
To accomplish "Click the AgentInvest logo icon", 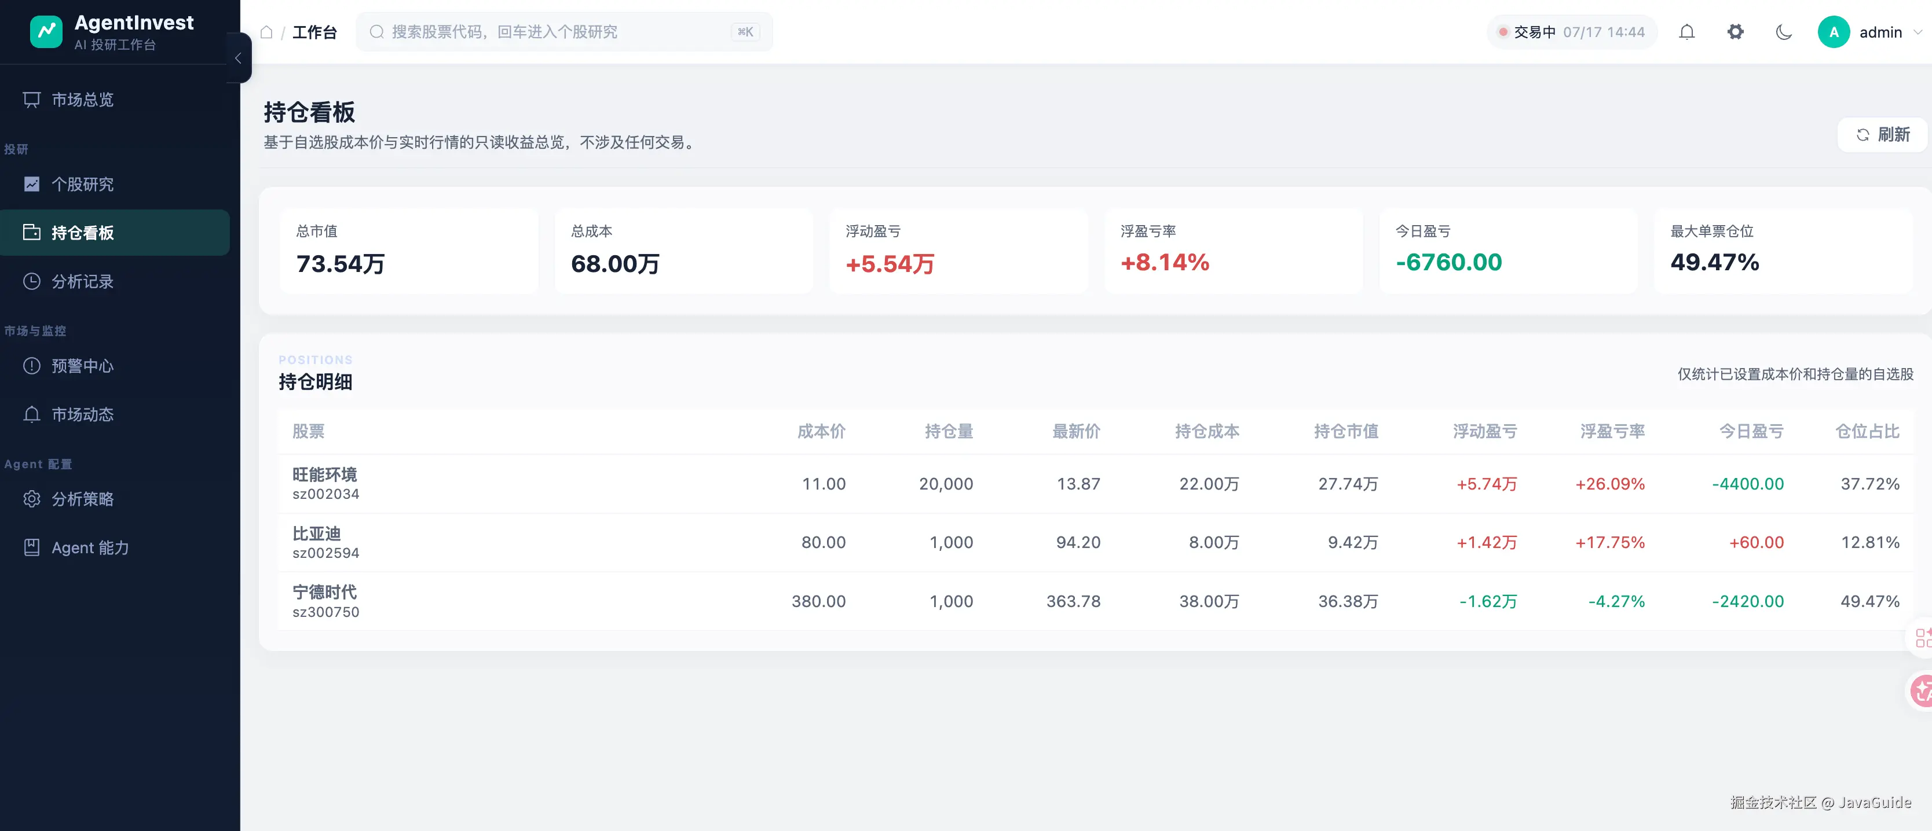I will click(46, 31).
